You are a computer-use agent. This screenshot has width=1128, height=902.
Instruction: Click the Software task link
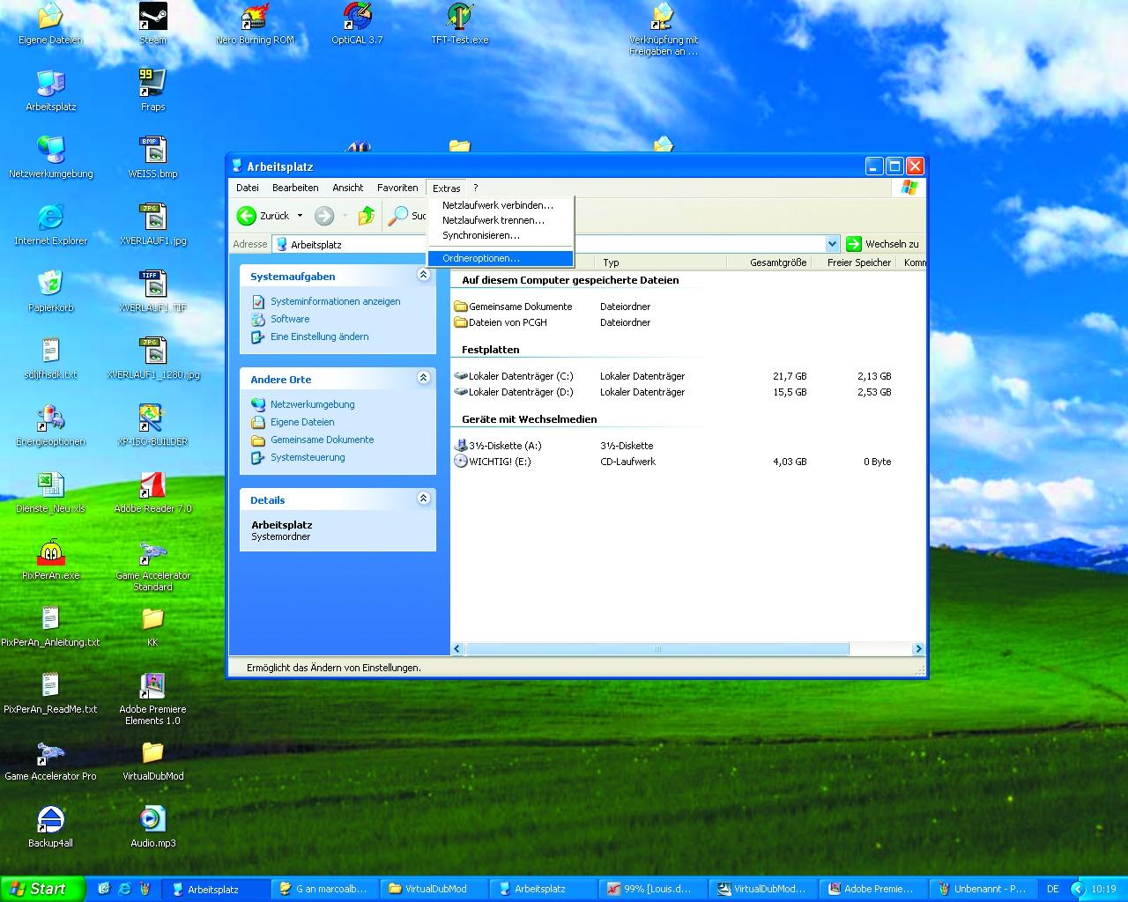[290, 319]
